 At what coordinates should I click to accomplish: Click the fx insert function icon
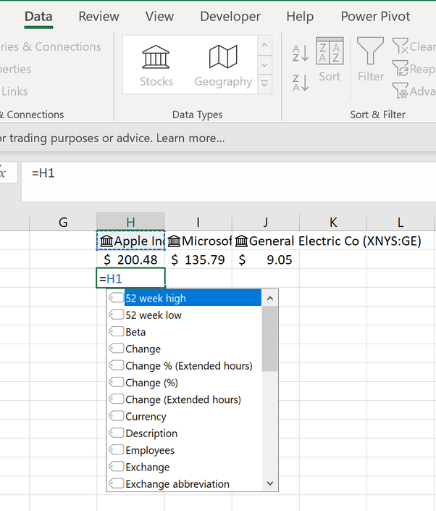click(x=3, y=173)
